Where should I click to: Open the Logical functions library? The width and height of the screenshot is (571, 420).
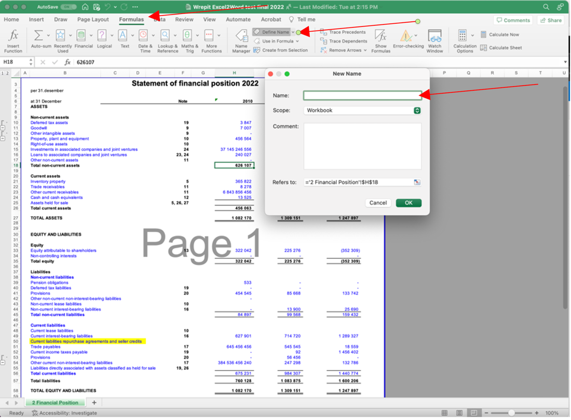click(104, 39)
